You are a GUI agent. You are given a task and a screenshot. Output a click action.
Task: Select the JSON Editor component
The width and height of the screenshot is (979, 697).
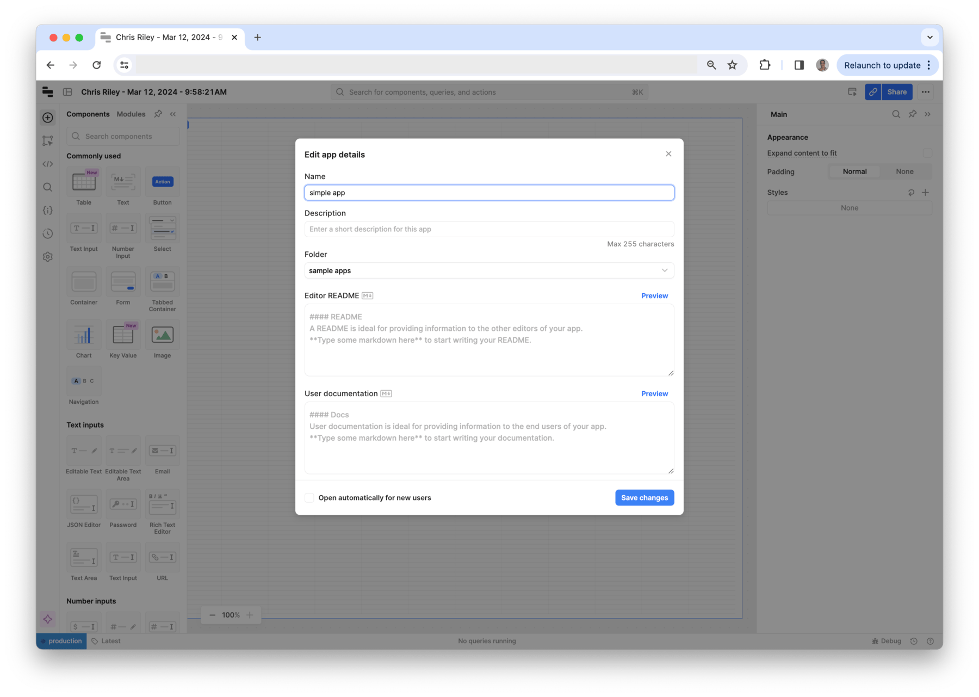tap(84, 509)
